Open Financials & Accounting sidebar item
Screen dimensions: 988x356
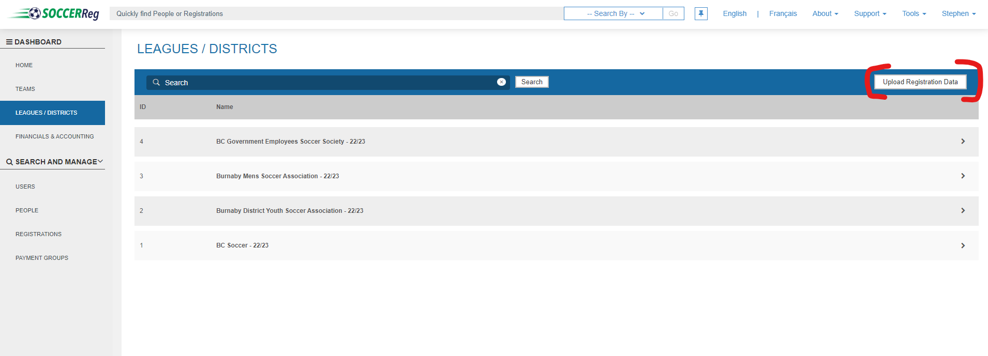tap(55, 136)
